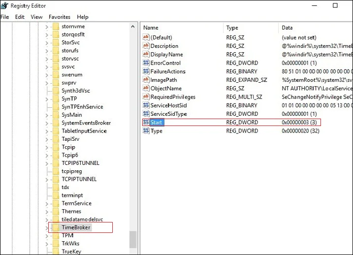Click the TapiSrv folder icon
The image size is (353, 255).
point(56,139)
